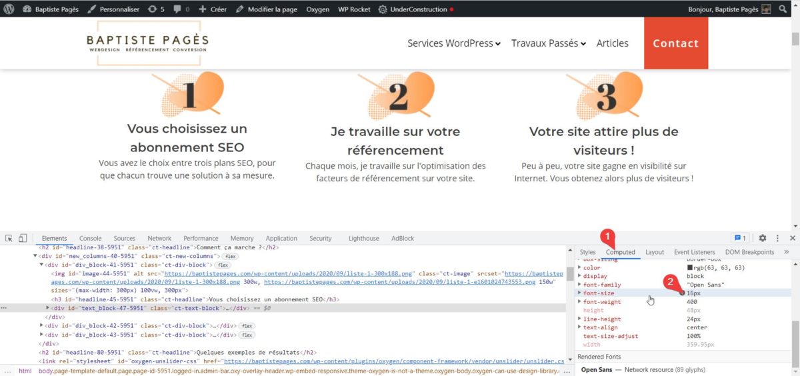Open the Event Listeners sidebar tab

(694, 252)
